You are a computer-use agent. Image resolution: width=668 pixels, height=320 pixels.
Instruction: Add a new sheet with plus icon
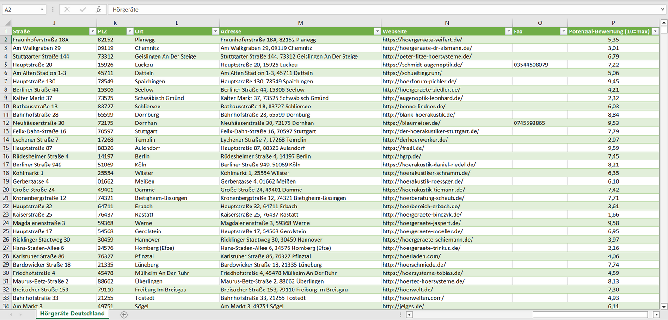(124, 314)
